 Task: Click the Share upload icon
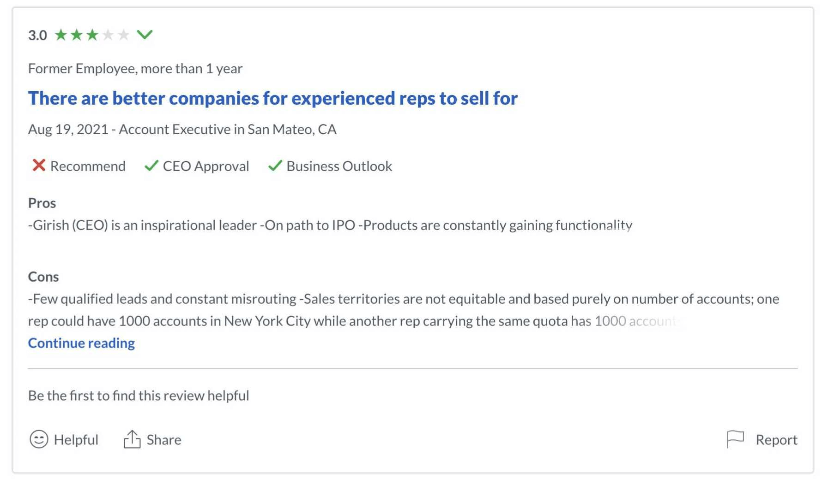[x=132, y=439]
